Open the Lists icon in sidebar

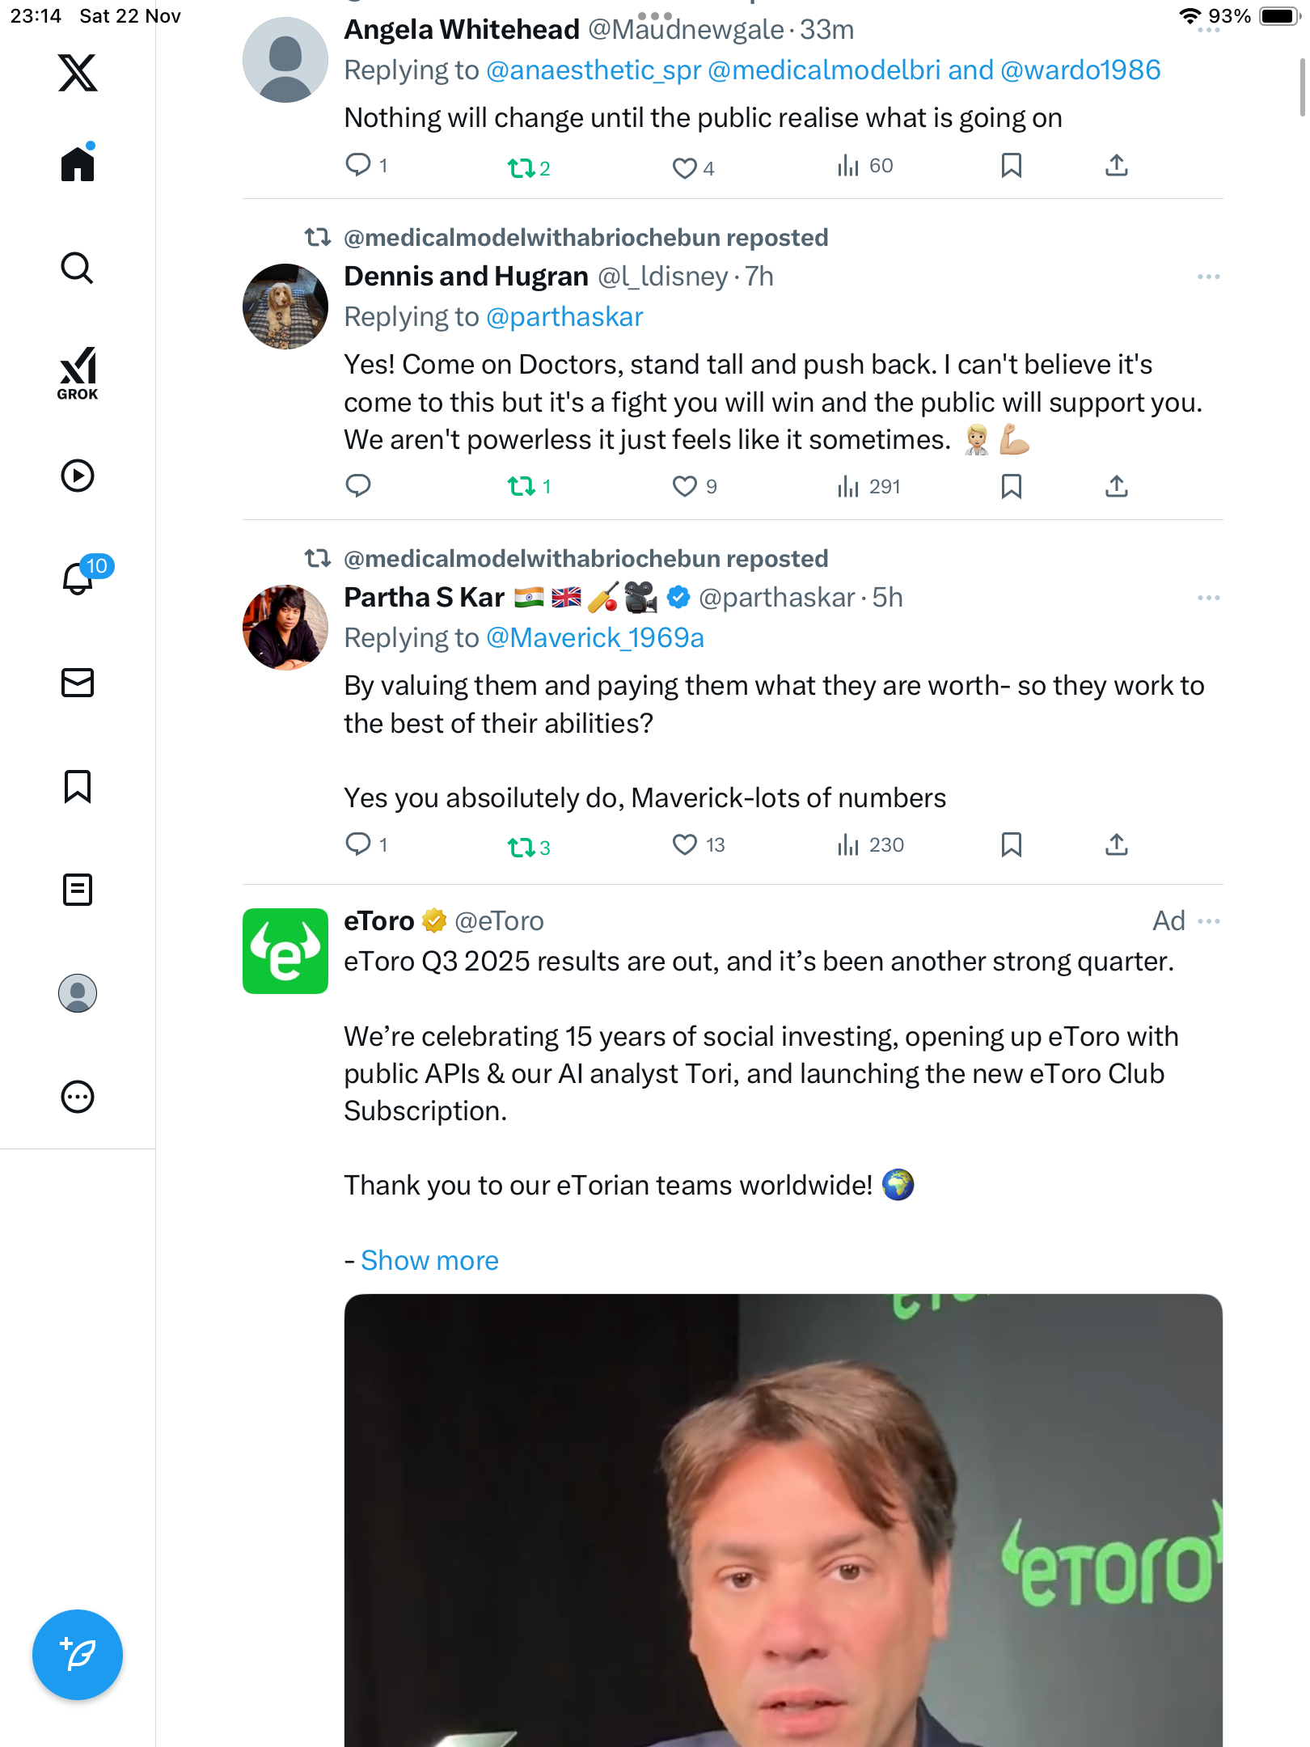(x=78, y=890)
